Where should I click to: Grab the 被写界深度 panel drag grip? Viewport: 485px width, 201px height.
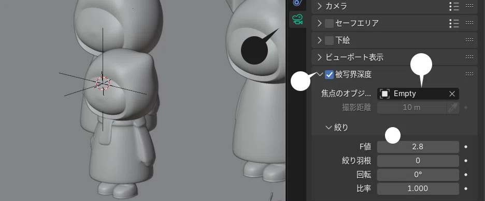[469, 74]
